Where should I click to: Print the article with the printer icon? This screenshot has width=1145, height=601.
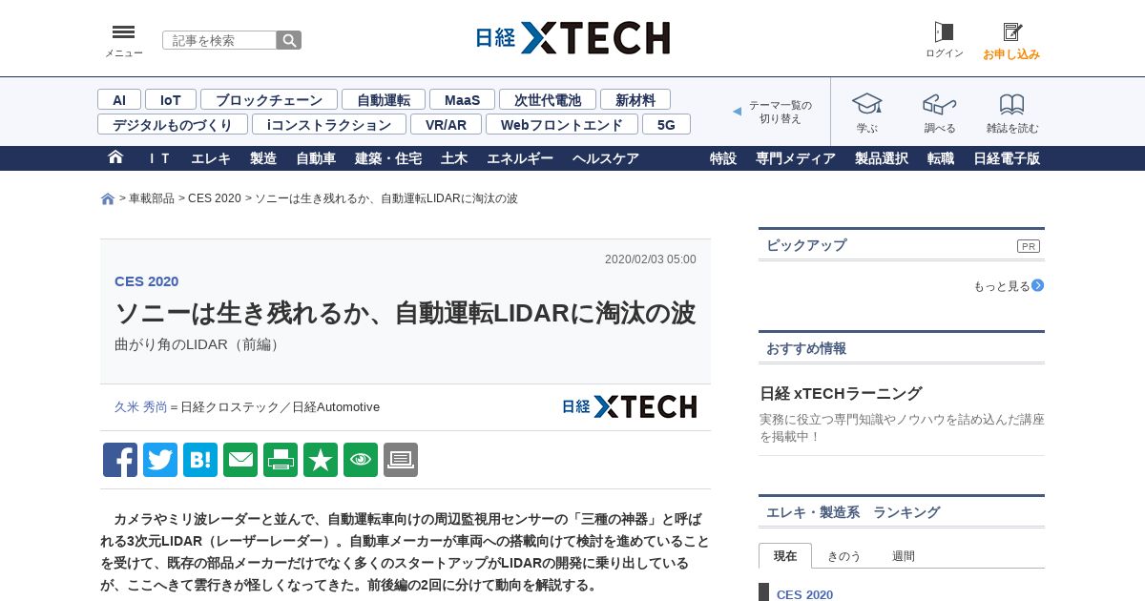[281, 460]
